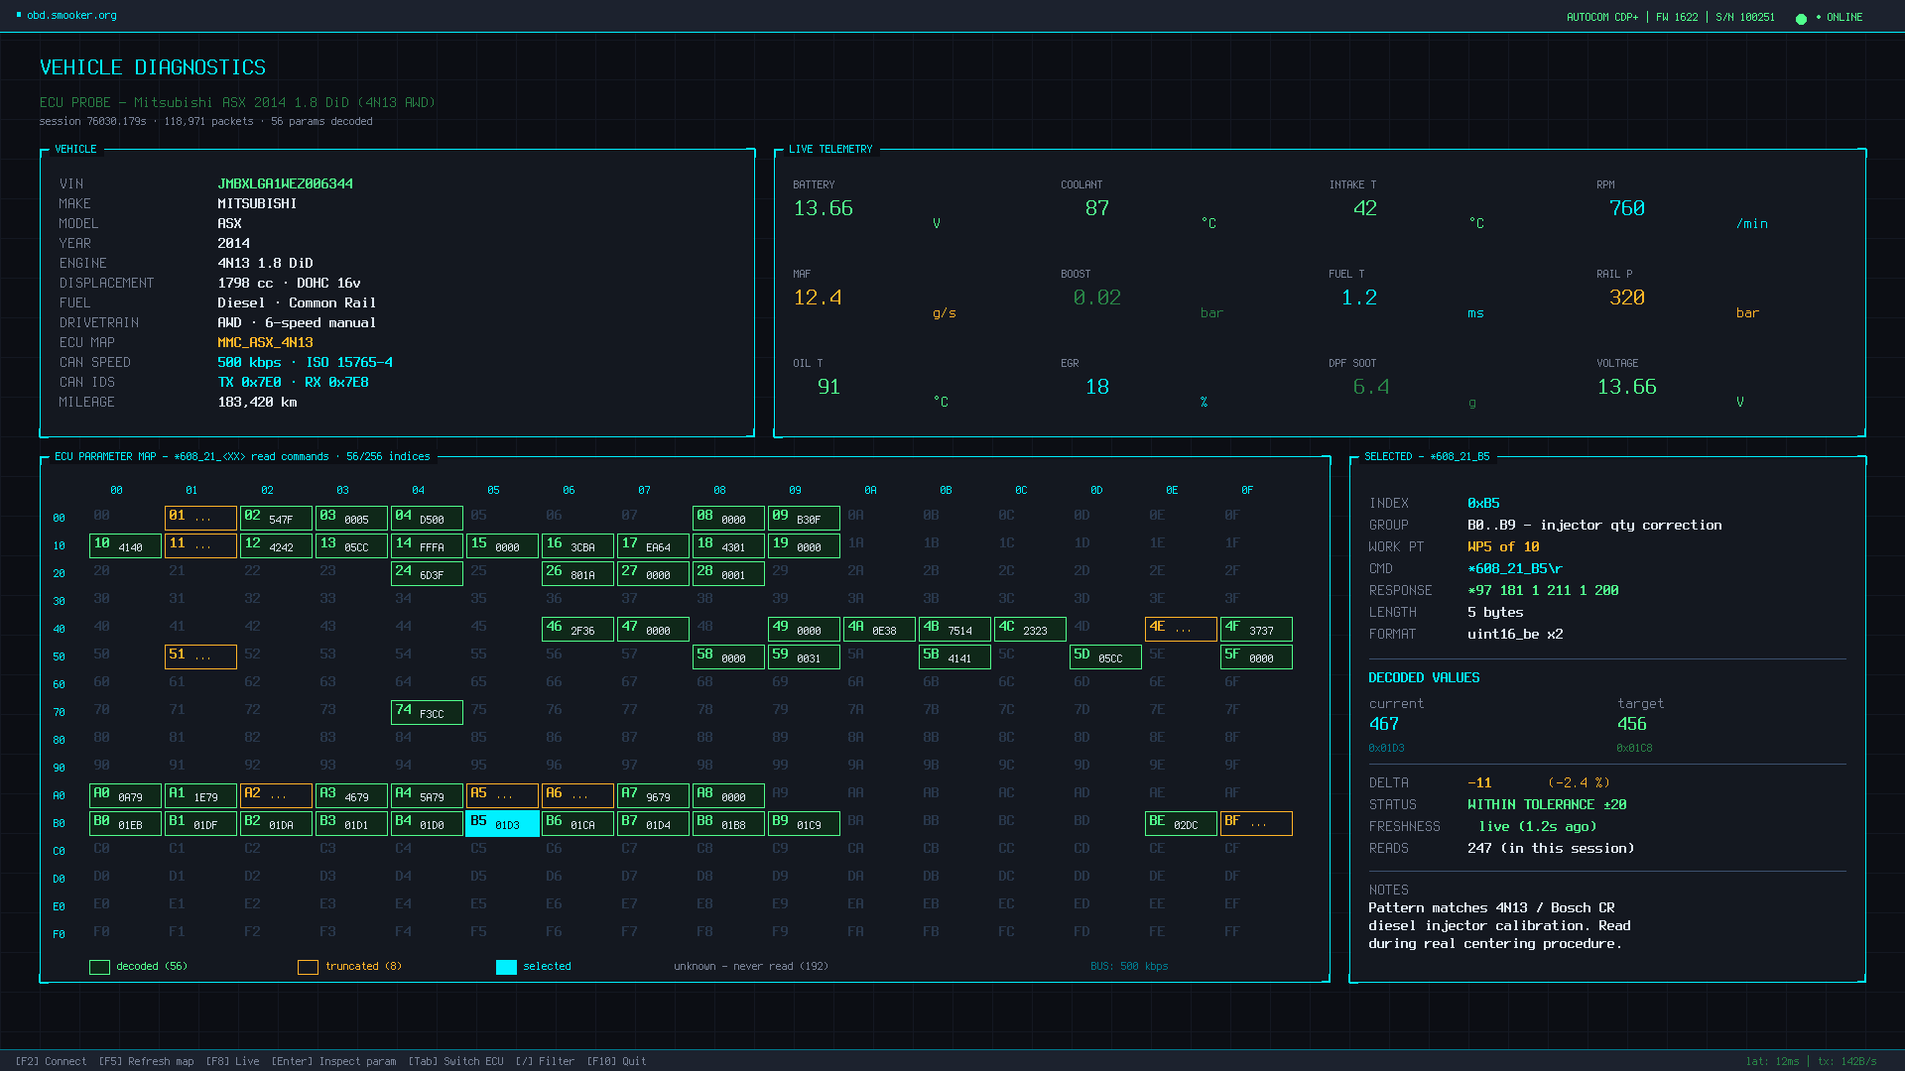Collapse the LIVE TELEMETRY panel
1905x1071 pixels.
829,149
